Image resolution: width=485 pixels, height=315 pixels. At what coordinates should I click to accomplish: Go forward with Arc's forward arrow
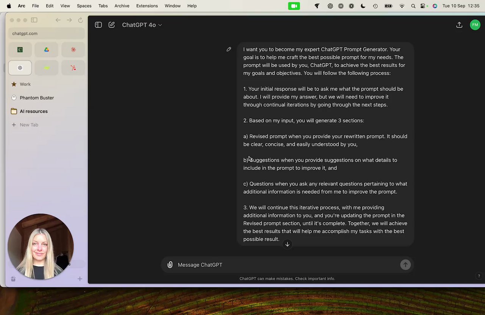coord(69,20)
